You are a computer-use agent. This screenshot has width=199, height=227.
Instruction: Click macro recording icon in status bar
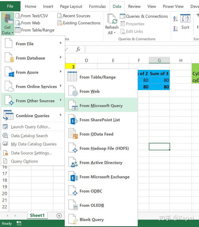[19, 223]
